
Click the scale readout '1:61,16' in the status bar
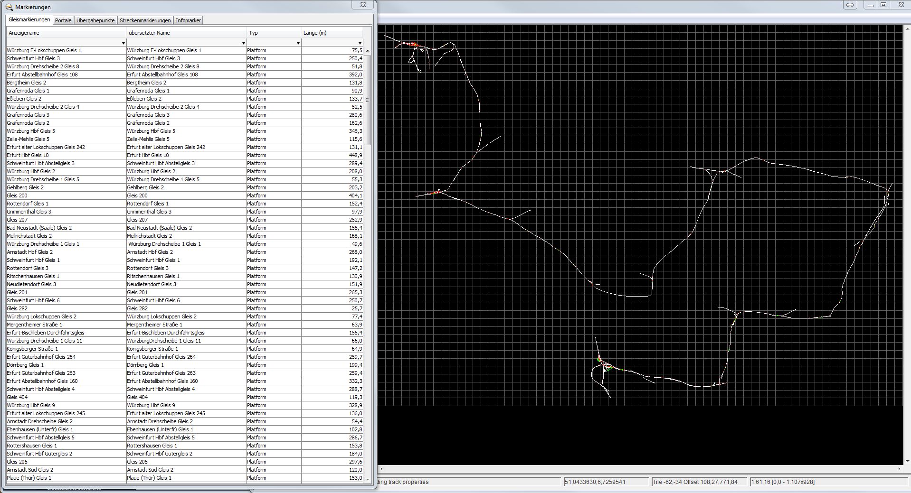click(x=760, y=482)
